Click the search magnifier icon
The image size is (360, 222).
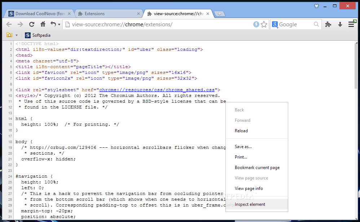tap(316, 24)
